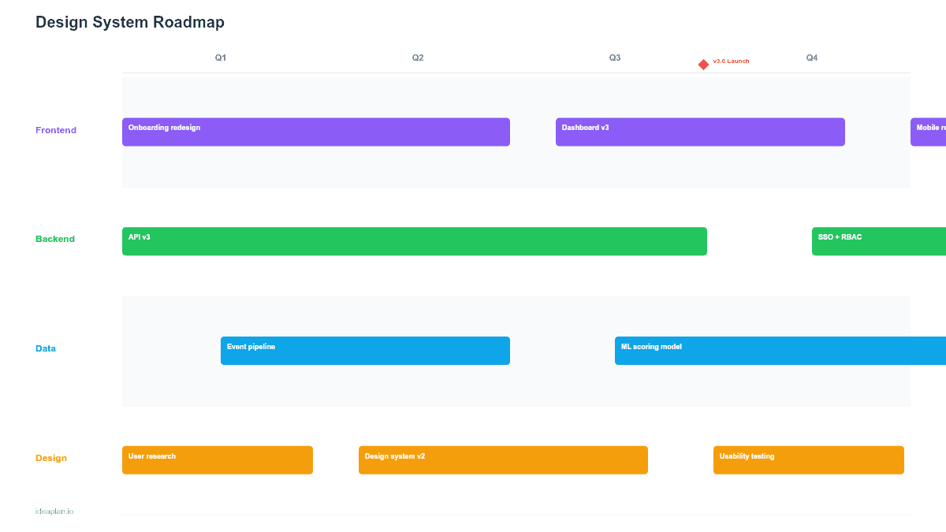This screenshot has width=946, height=532.
Task: Click the v3.0 Launch milestone diamond
Action: point(703,64)
